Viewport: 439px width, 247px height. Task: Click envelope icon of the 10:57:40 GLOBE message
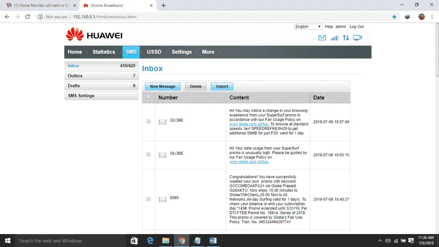coord(162,122)
